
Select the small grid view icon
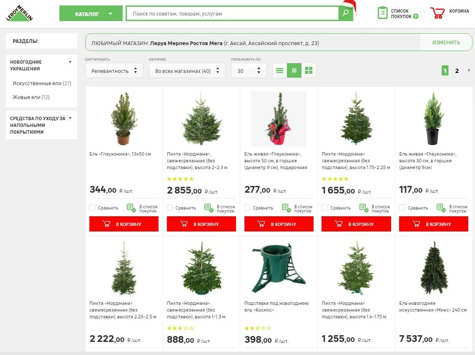click(x=294, y=71)
